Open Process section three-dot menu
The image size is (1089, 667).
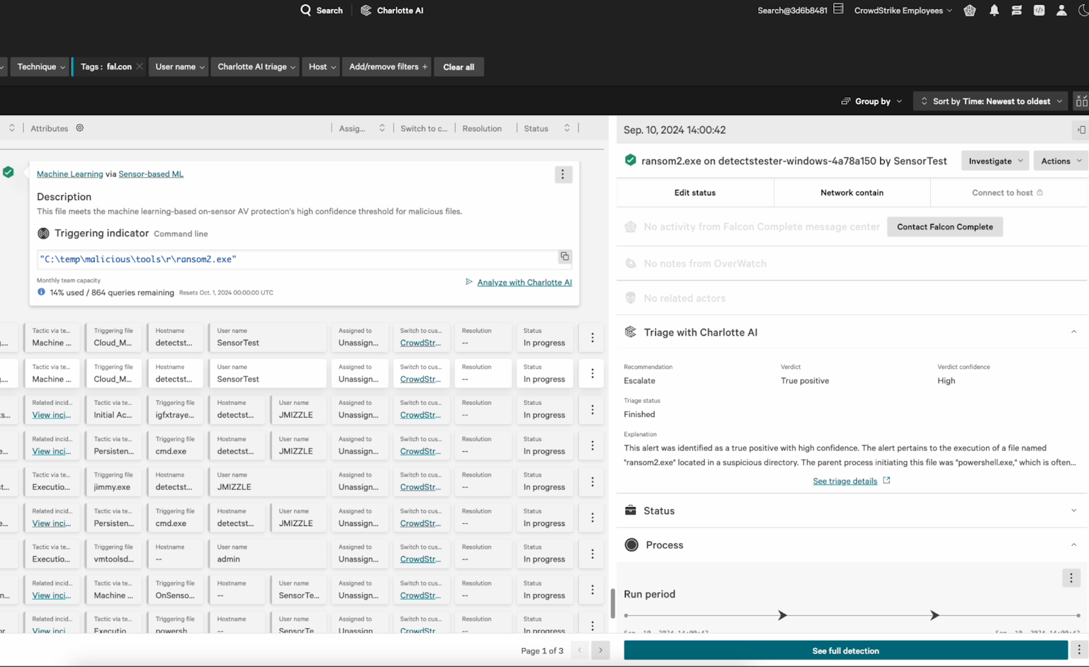coord(1071,578)
